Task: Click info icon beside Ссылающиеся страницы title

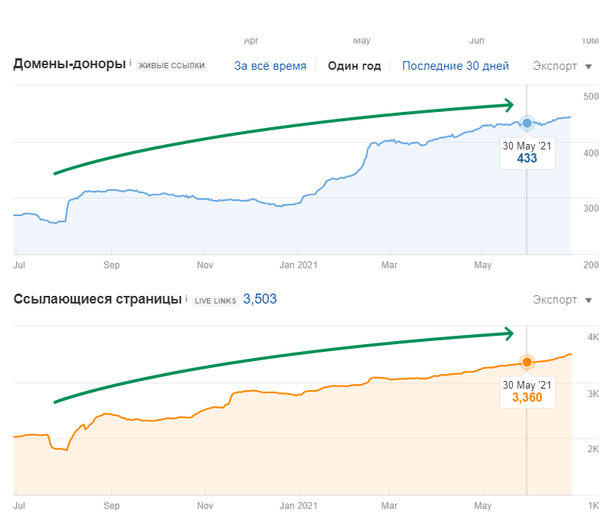Action: tap(186, 296)
